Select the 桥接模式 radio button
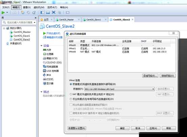Image resolution: width=187 pixels, height=137 pixels. click(x=71, y=84)
